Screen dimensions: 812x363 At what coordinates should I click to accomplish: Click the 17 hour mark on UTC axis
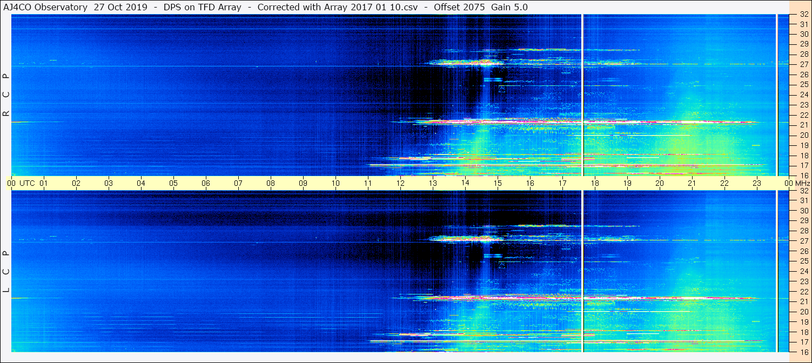(562, 183)
